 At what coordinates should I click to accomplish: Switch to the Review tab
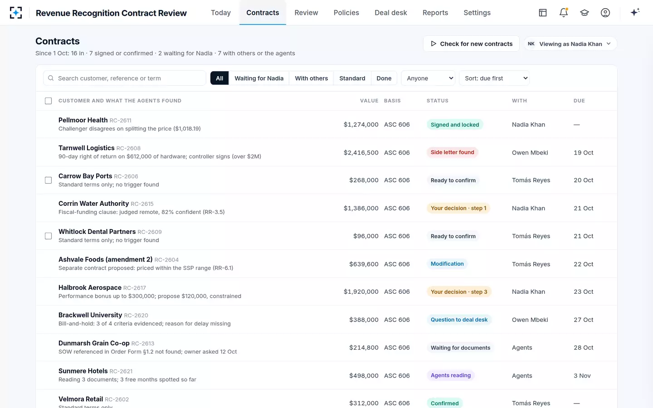point(306,13)
